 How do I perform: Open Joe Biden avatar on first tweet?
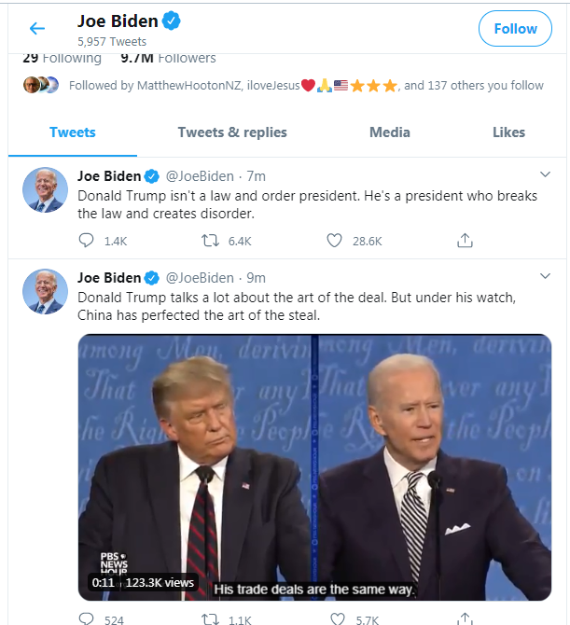pyautogui.click(x=45, y=190)
